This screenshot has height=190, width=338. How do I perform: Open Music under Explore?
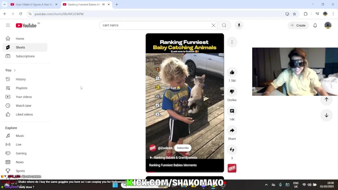(25, 136)
